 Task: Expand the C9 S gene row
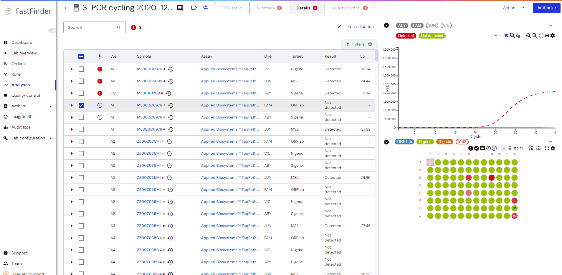(x=72, y=93)
